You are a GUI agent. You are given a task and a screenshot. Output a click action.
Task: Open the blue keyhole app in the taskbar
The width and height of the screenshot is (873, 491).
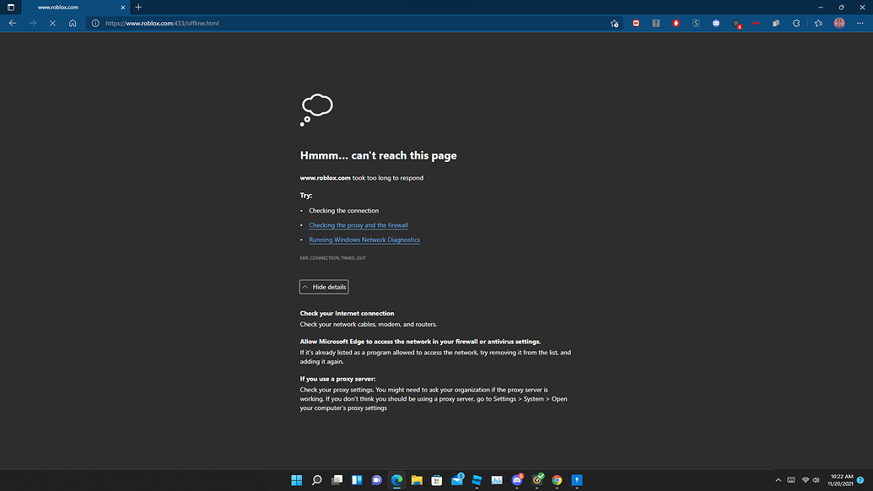pyautogui.click(x=577, y=480)
